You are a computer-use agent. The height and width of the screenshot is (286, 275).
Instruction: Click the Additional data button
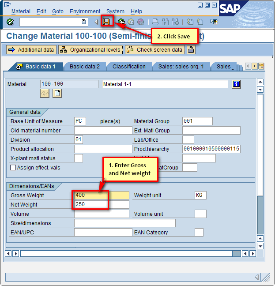31,50
